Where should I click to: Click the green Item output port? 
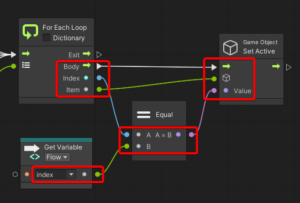pos(99,89)
